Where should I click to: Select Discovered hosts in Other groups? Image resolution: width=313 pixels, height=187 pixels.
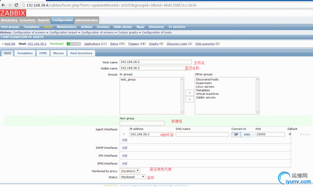click(x=207, y=80)
